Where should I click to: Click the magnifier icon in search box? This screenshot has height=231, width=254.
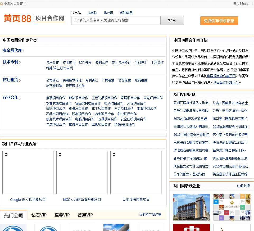click(76, 20)
